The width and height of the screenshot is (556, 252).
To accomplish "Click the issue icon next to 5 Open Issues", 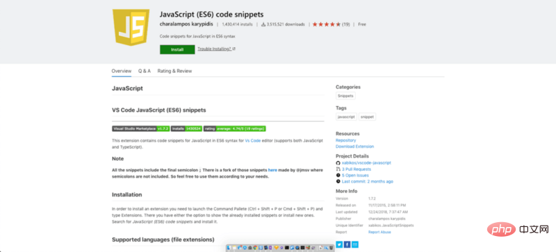I will click(x=338, y=175).
